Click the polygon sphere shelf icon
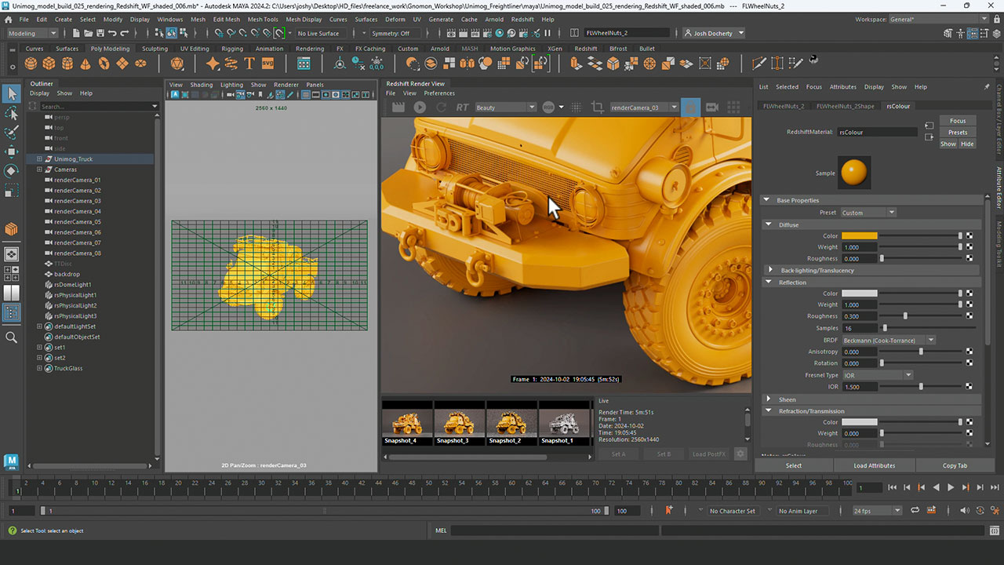The image size is (1004, 565). pos(31,64)
